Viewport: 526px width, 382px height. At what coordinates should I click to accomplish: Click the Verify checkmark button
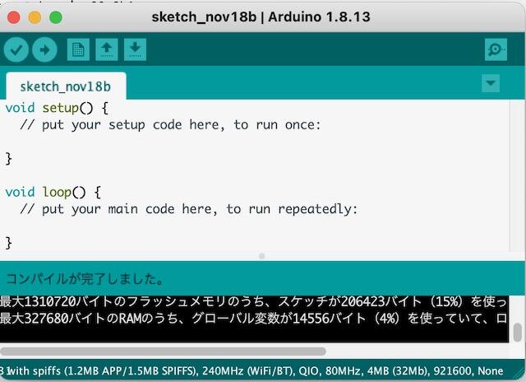[x=16, y=49]
